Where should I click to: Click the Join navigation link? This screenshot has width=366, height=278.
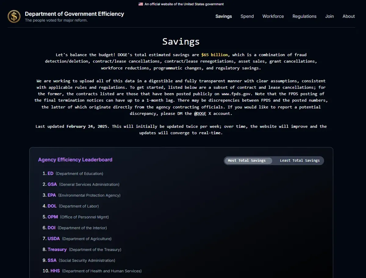click(329, 16)
